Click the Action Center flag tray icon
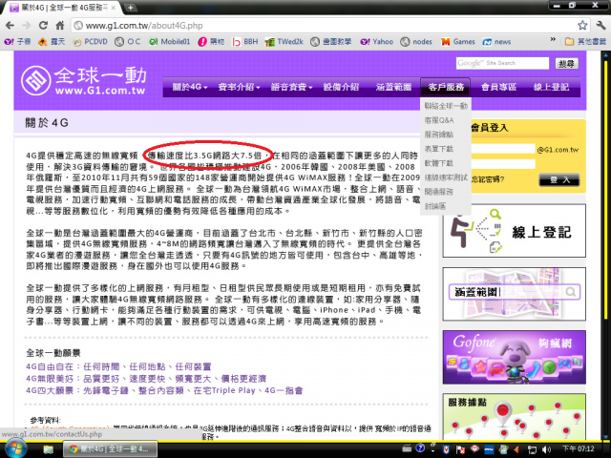The width and height of the screenshot is (611, 458). pyautogui.click(x=460, y=449)
